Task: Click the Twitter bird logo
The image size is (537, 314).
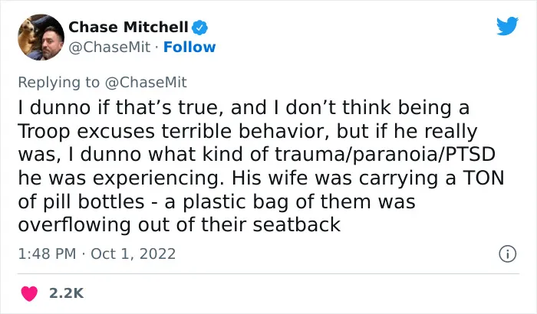Action: coord(507,26)
